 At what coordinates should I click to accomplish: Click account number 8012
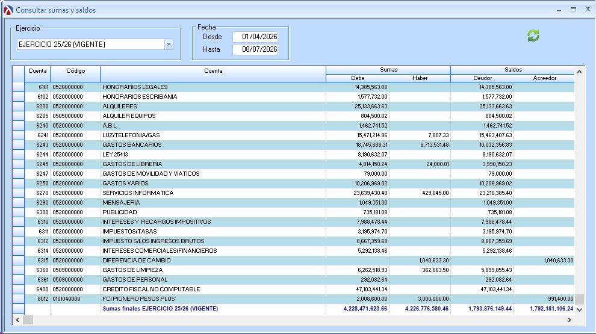point(43,299)
